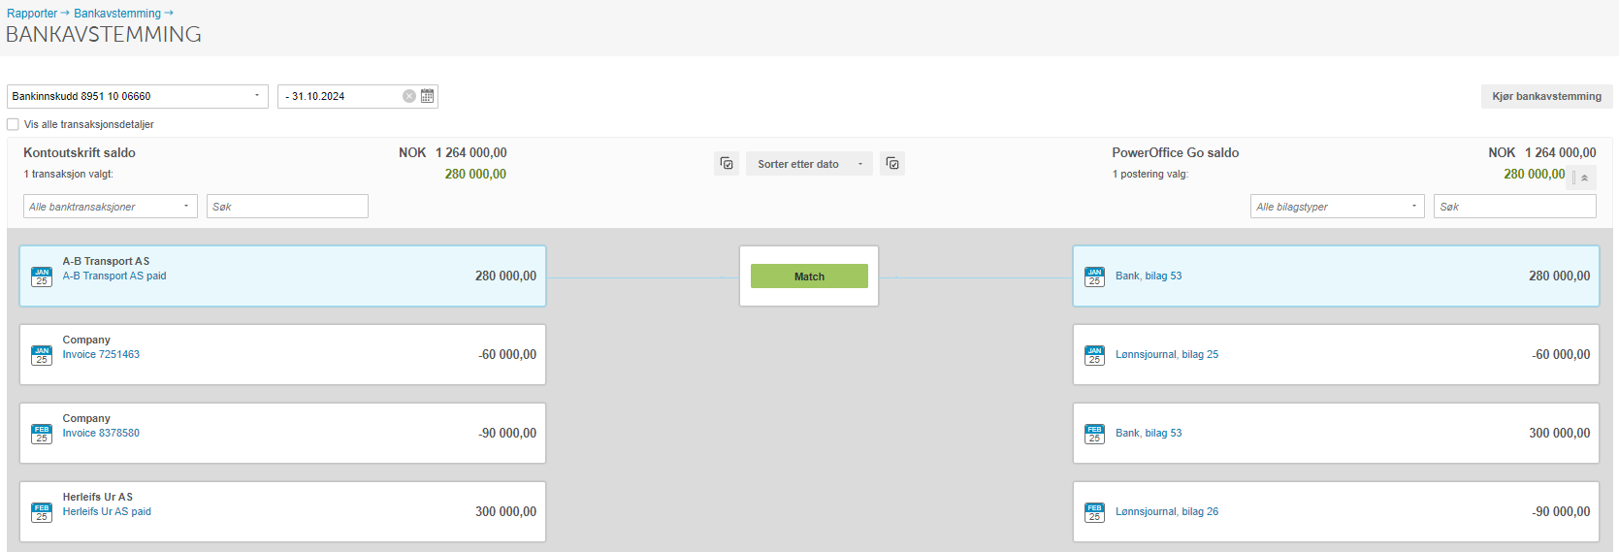
Task: Click calendar icon on Lønnsjournal bilag 25 row
Action: [1094, 355]
